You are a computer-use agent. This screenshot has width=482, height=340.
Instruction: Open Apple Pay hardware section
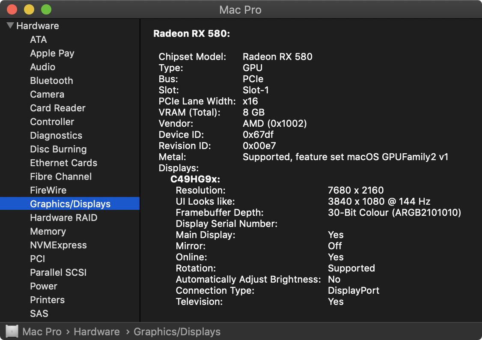pyautogui.click(x=52, y=53)
